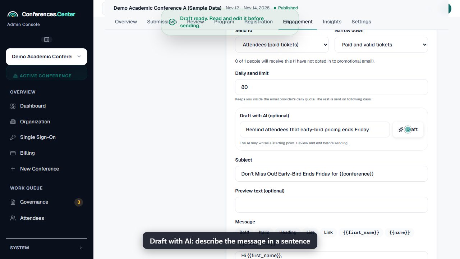Go to Billing via card icon
The image size is (460, 259).
[13, 153]
